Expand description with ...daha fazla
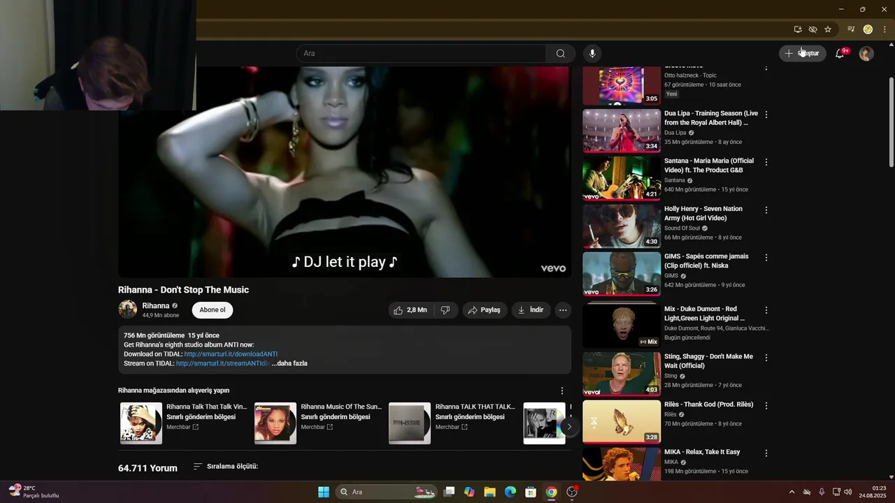 [289, 363]
